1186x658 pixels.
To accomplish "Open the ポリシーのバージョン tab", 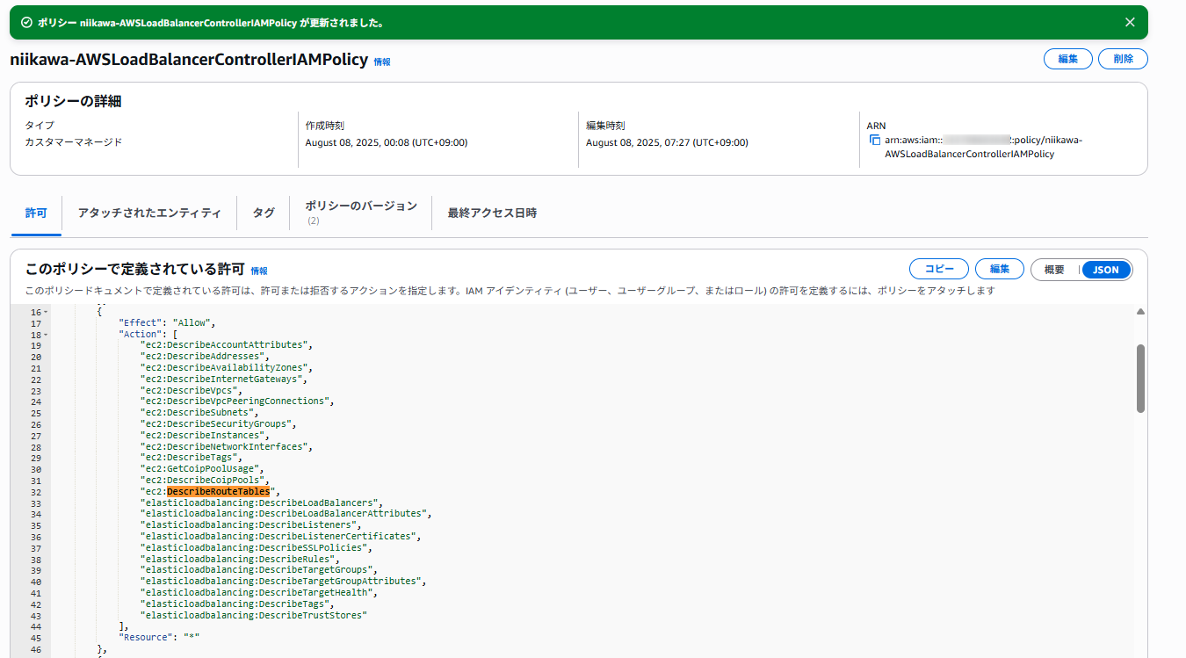I will click(x=361, y=213).
